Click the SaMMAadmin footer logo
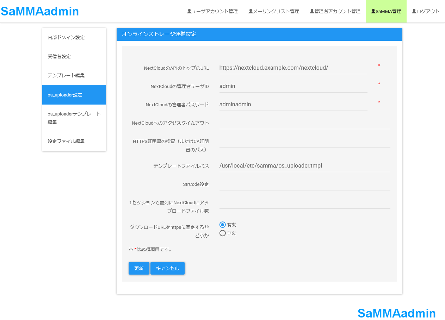 click(396, 313)
